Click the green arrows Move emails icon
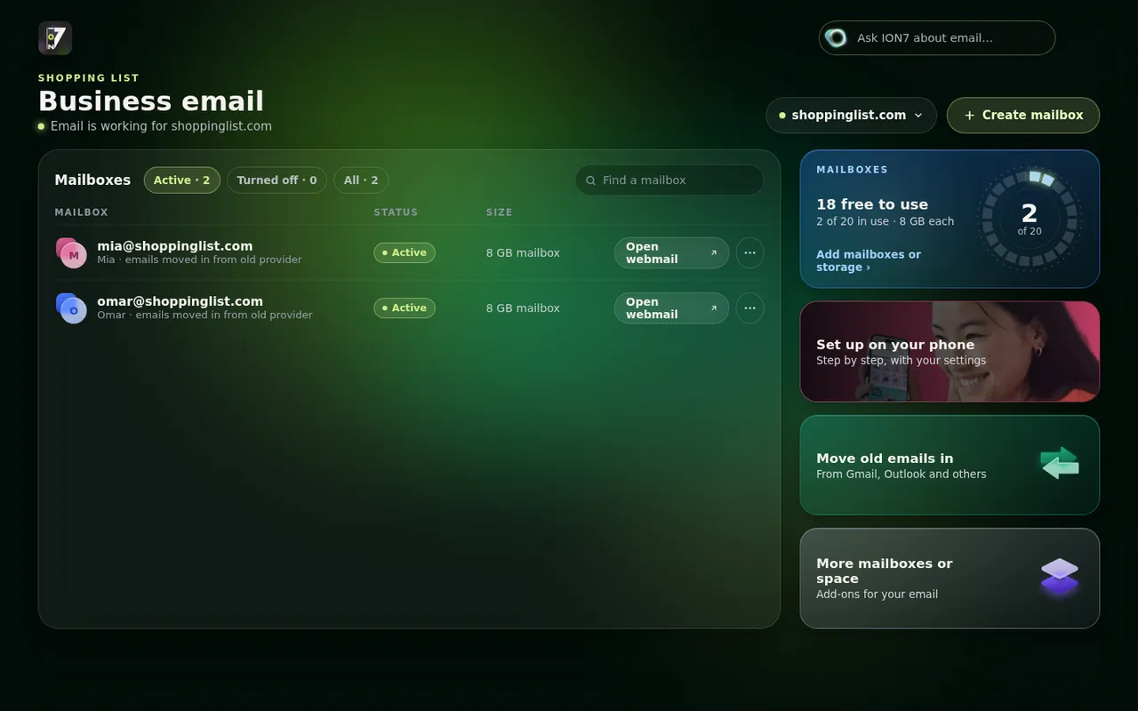Image resolution: width=1138 pixels, height=711 pixels. [1060, 463]
